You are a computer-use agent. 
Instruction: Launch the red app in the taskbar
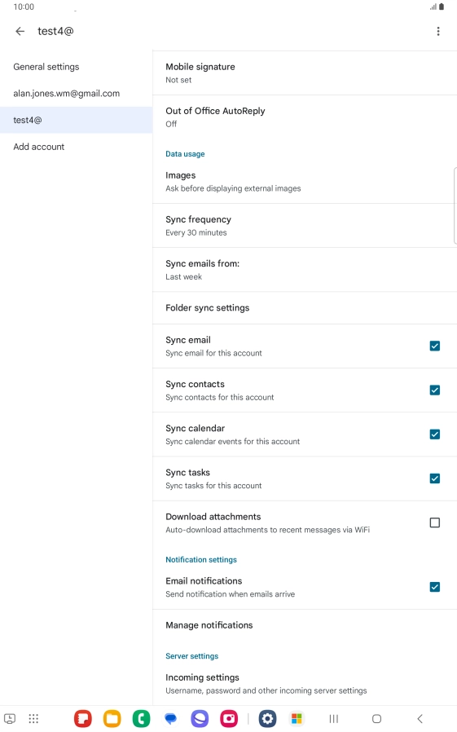83,718
